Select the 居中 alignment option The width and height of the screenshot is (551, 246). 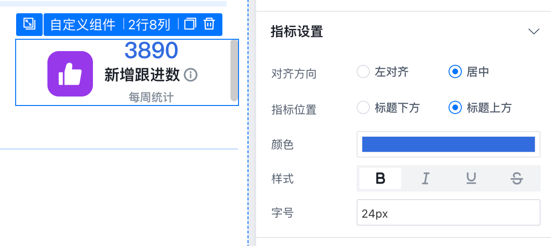pyautogui.click(x=455, y=72)
